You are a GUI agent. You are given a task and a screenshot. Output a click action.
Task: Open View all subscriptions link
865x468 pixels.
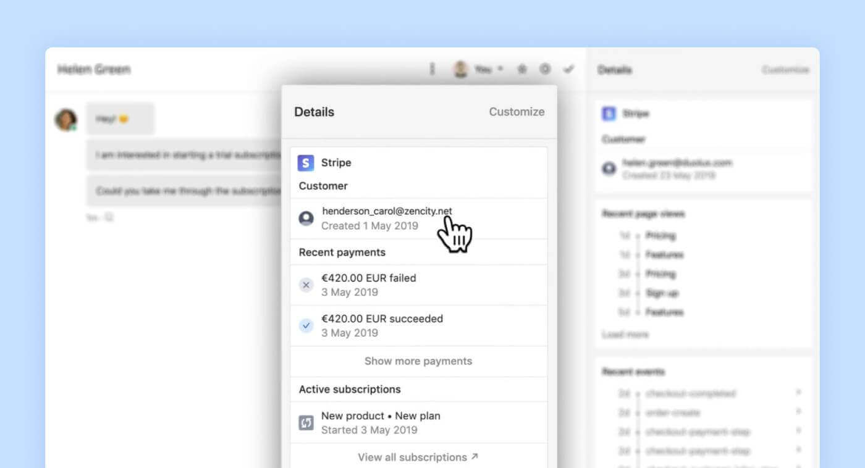pos(418,458)
